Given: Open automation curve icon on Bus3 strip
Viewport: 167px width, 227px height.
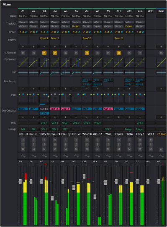Looking at the screenshot, I should (x=161, y=156).
